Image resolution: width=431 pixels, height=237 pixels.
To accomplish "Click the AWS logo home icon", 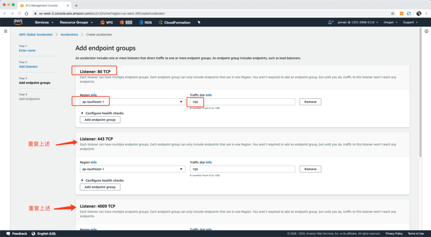I will [17, 22].
